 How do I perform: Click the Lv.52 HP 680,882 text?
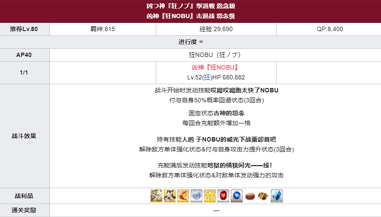(216, 77)
